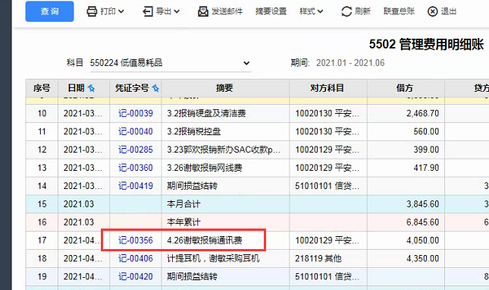Click the 序号 column header
The width and height of the screenshot is (489, 290).
42,88
